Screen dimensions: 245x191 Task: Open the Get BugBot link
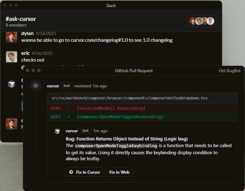click(x=229, y=71)
